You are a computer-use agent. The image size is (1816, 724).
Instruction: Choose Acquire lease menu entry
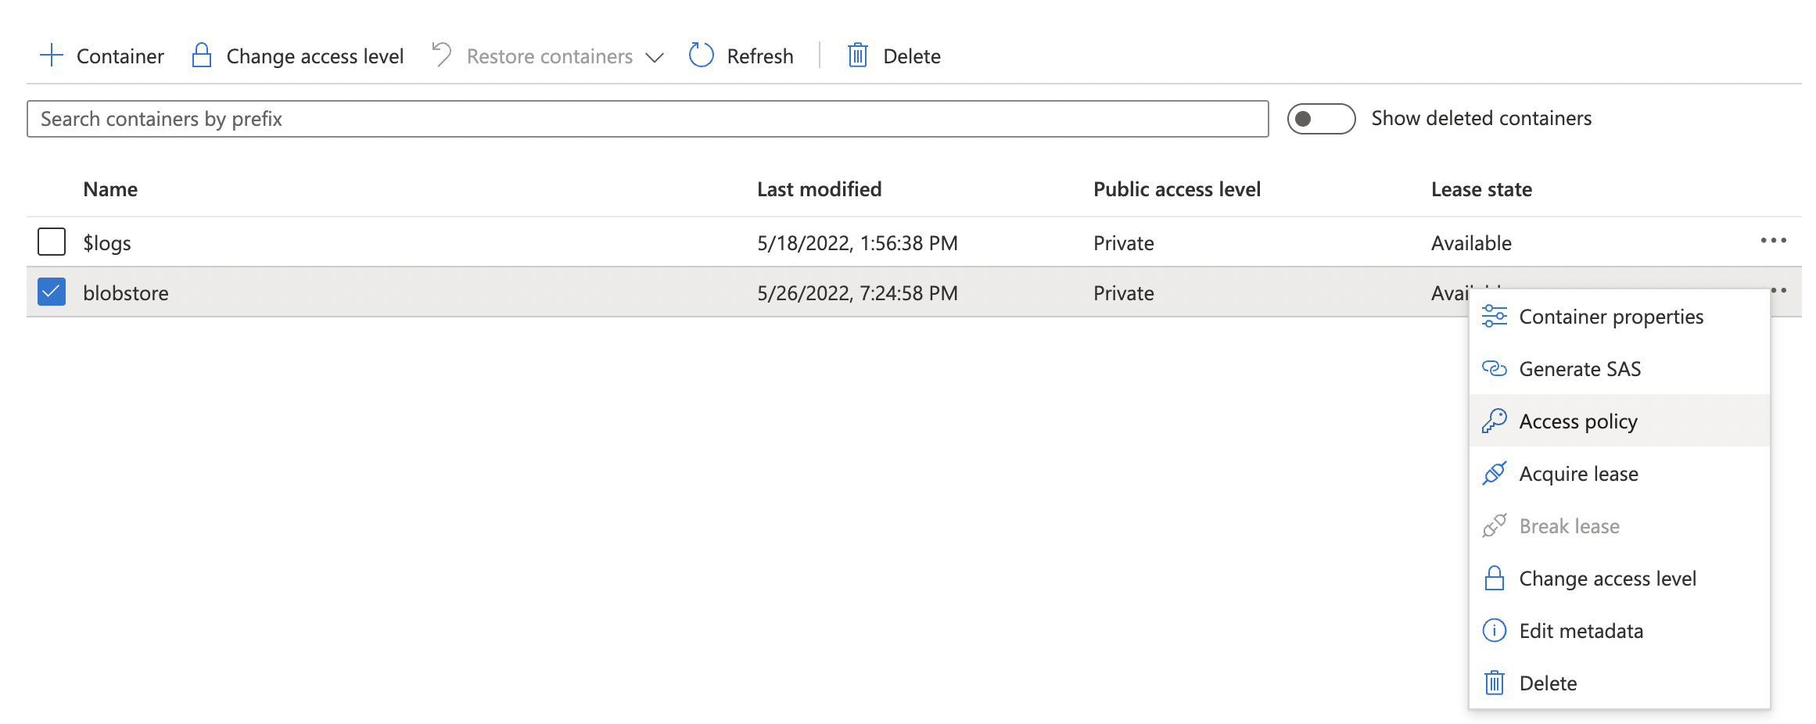click(x=1619, y=474)
